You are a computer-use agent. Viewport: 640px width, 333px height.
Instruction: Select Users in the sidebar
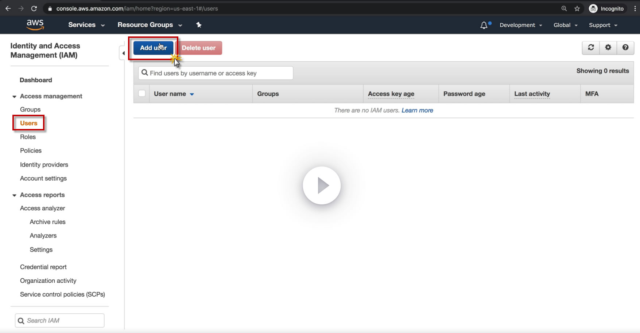point(29,123)
